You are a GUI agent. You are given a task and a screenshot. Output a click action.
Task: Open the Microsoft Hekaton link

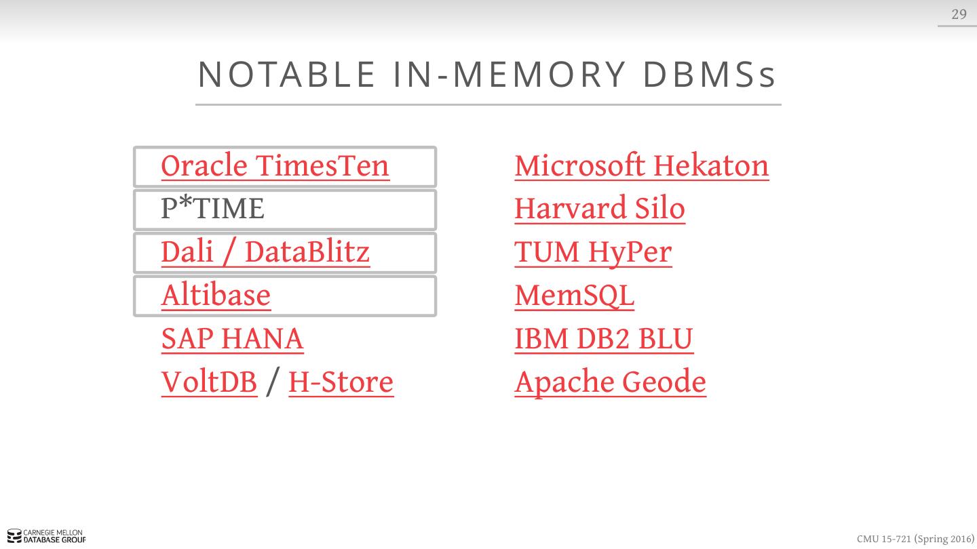click(641, 166)
